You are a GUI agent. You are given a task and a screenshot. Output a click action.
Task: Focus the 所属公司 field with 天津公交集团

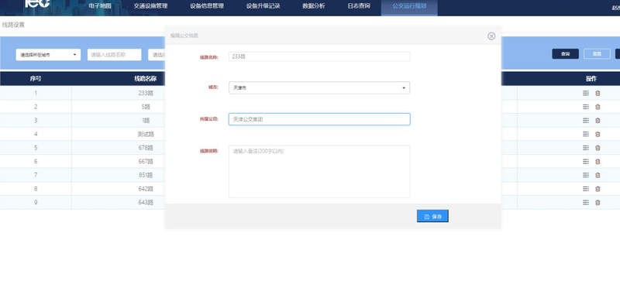[319, 119]
